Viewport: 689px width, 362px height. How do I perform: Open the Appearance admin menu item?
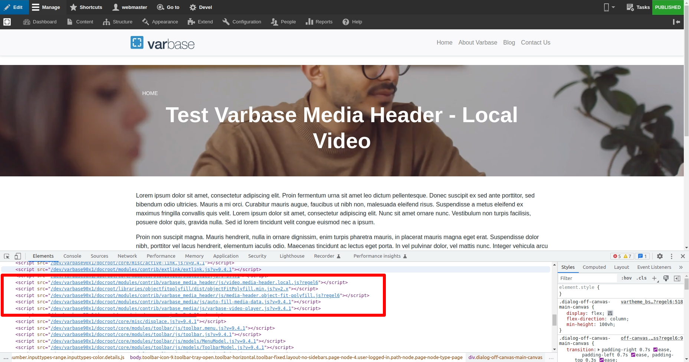point(160,22)
